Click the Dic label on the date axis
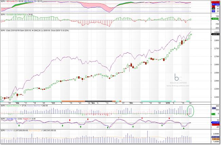This screenshot has width=221, height=145. (132, 102)
